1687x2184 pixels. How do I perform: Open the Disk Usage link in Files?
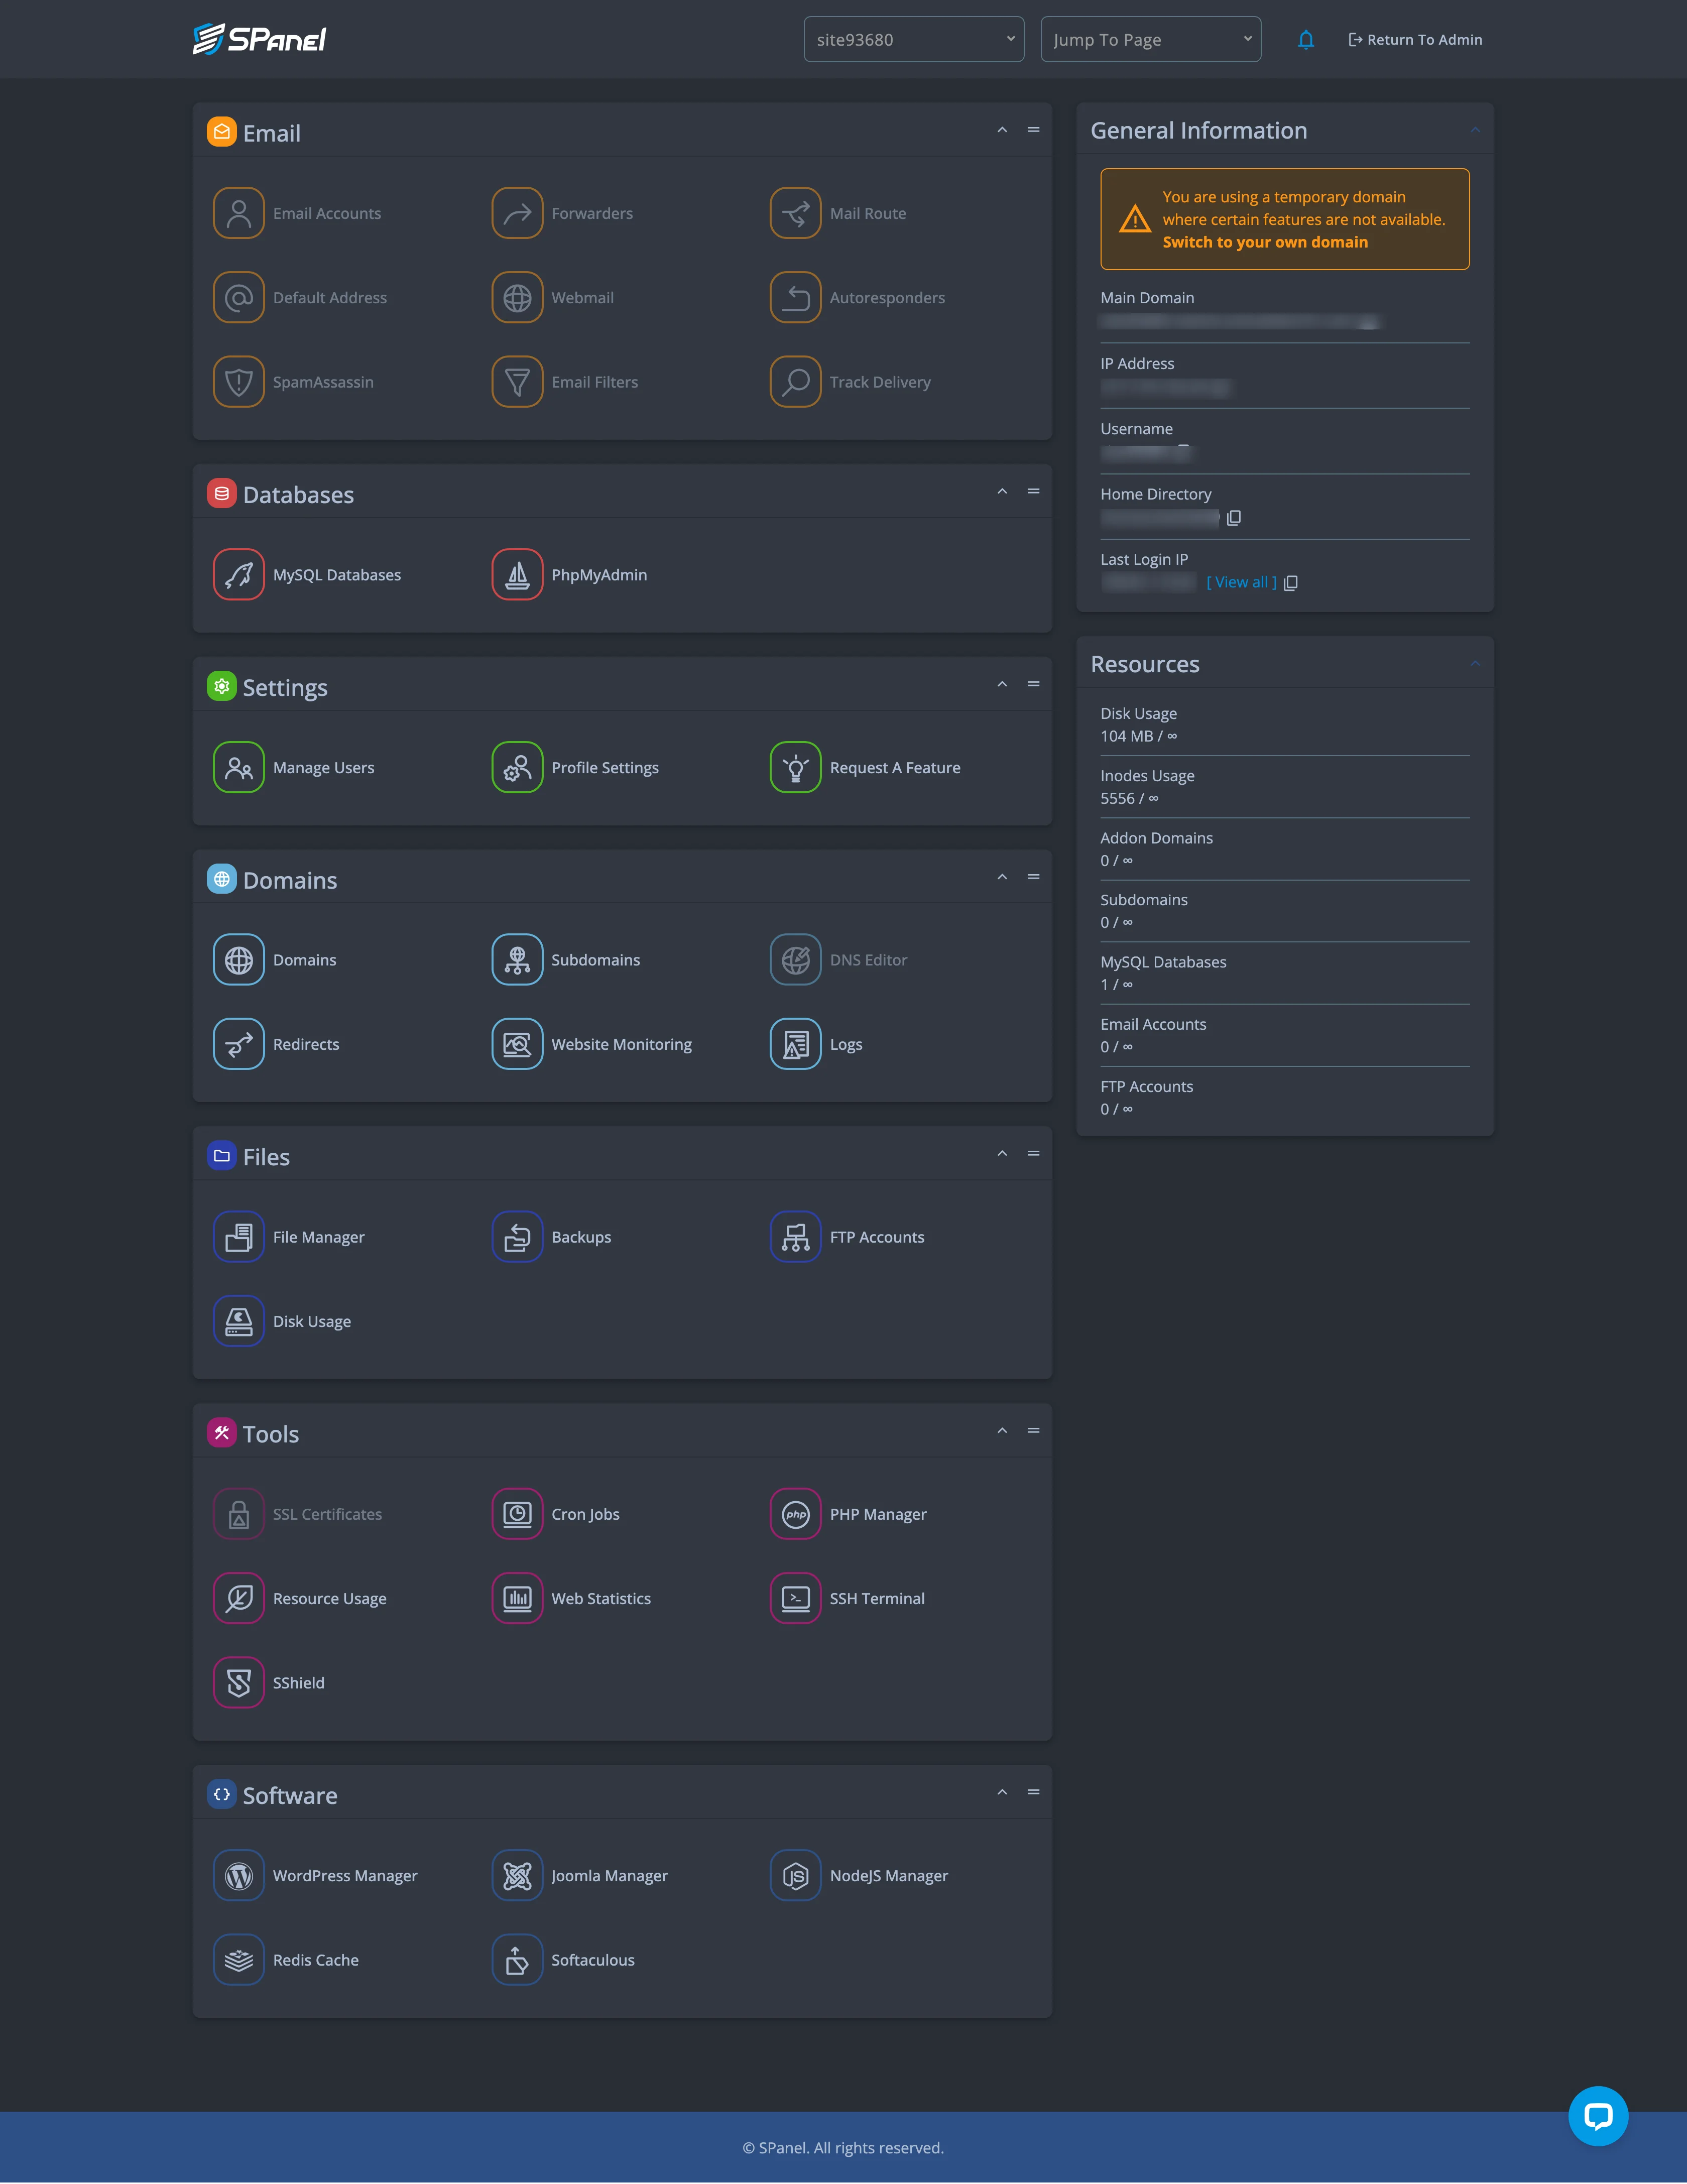pyautogui.click(x=311, y=1322)
